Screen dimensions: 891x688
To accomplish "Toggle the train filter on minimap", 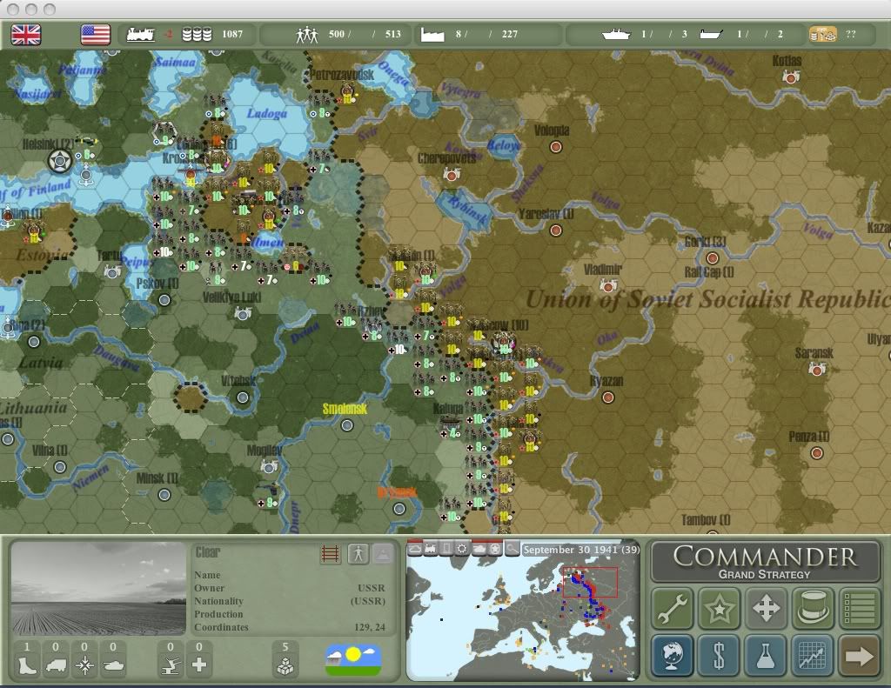I will pyautogui.click(x=430, y=549).
